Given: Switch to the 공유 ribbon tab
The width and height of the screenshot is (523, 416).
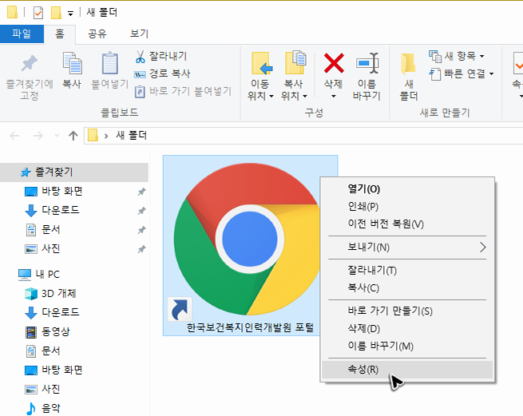Looking at the screenshot, I should (97, 34).
